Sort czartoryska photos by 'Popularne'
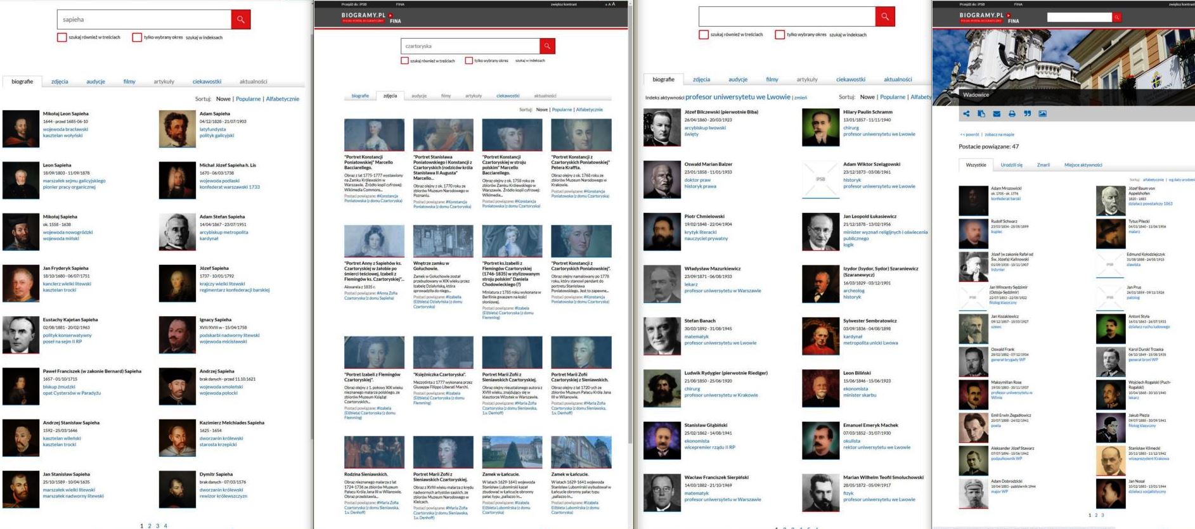 [x=562, y=110]
